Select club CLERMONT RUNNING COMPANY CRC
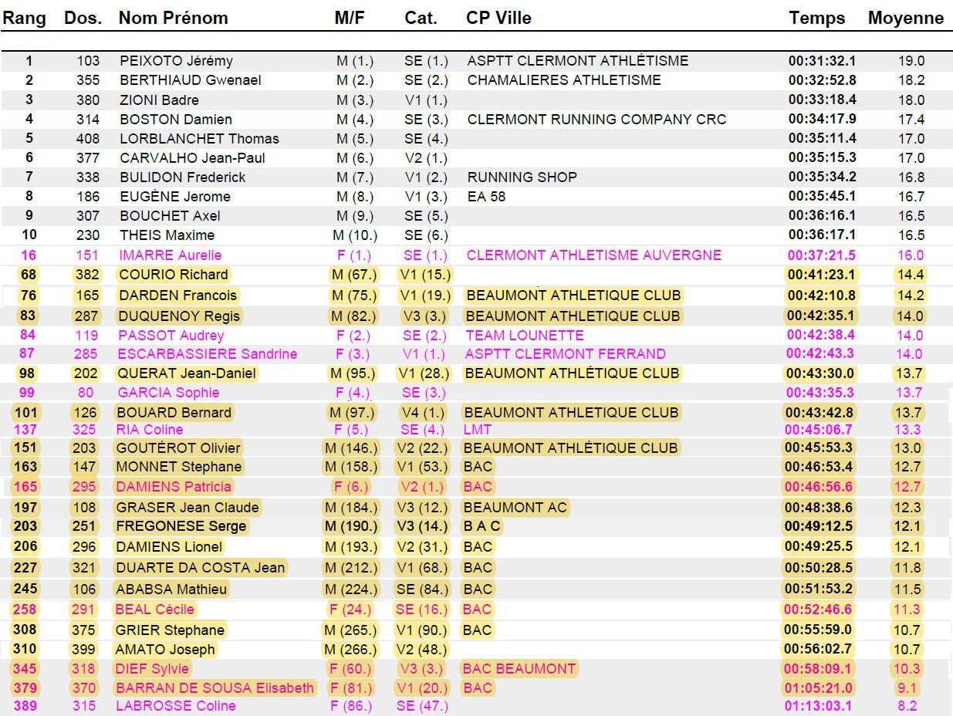953x716 pixels. pos(596,120)
